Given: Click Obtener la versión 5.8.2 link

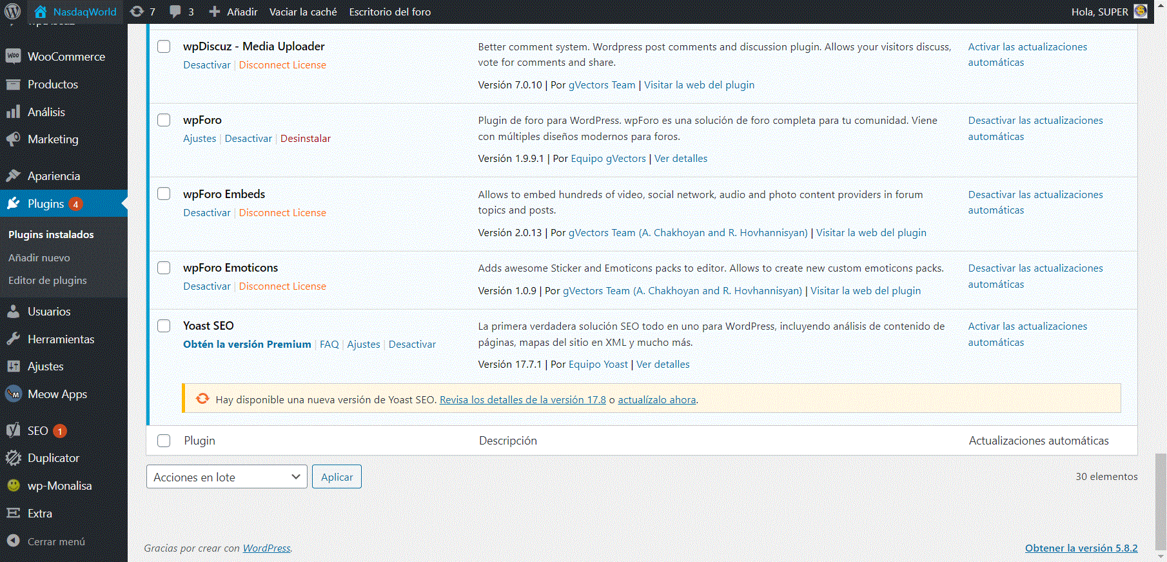Looking at the screenshot, I should 1081,548.
